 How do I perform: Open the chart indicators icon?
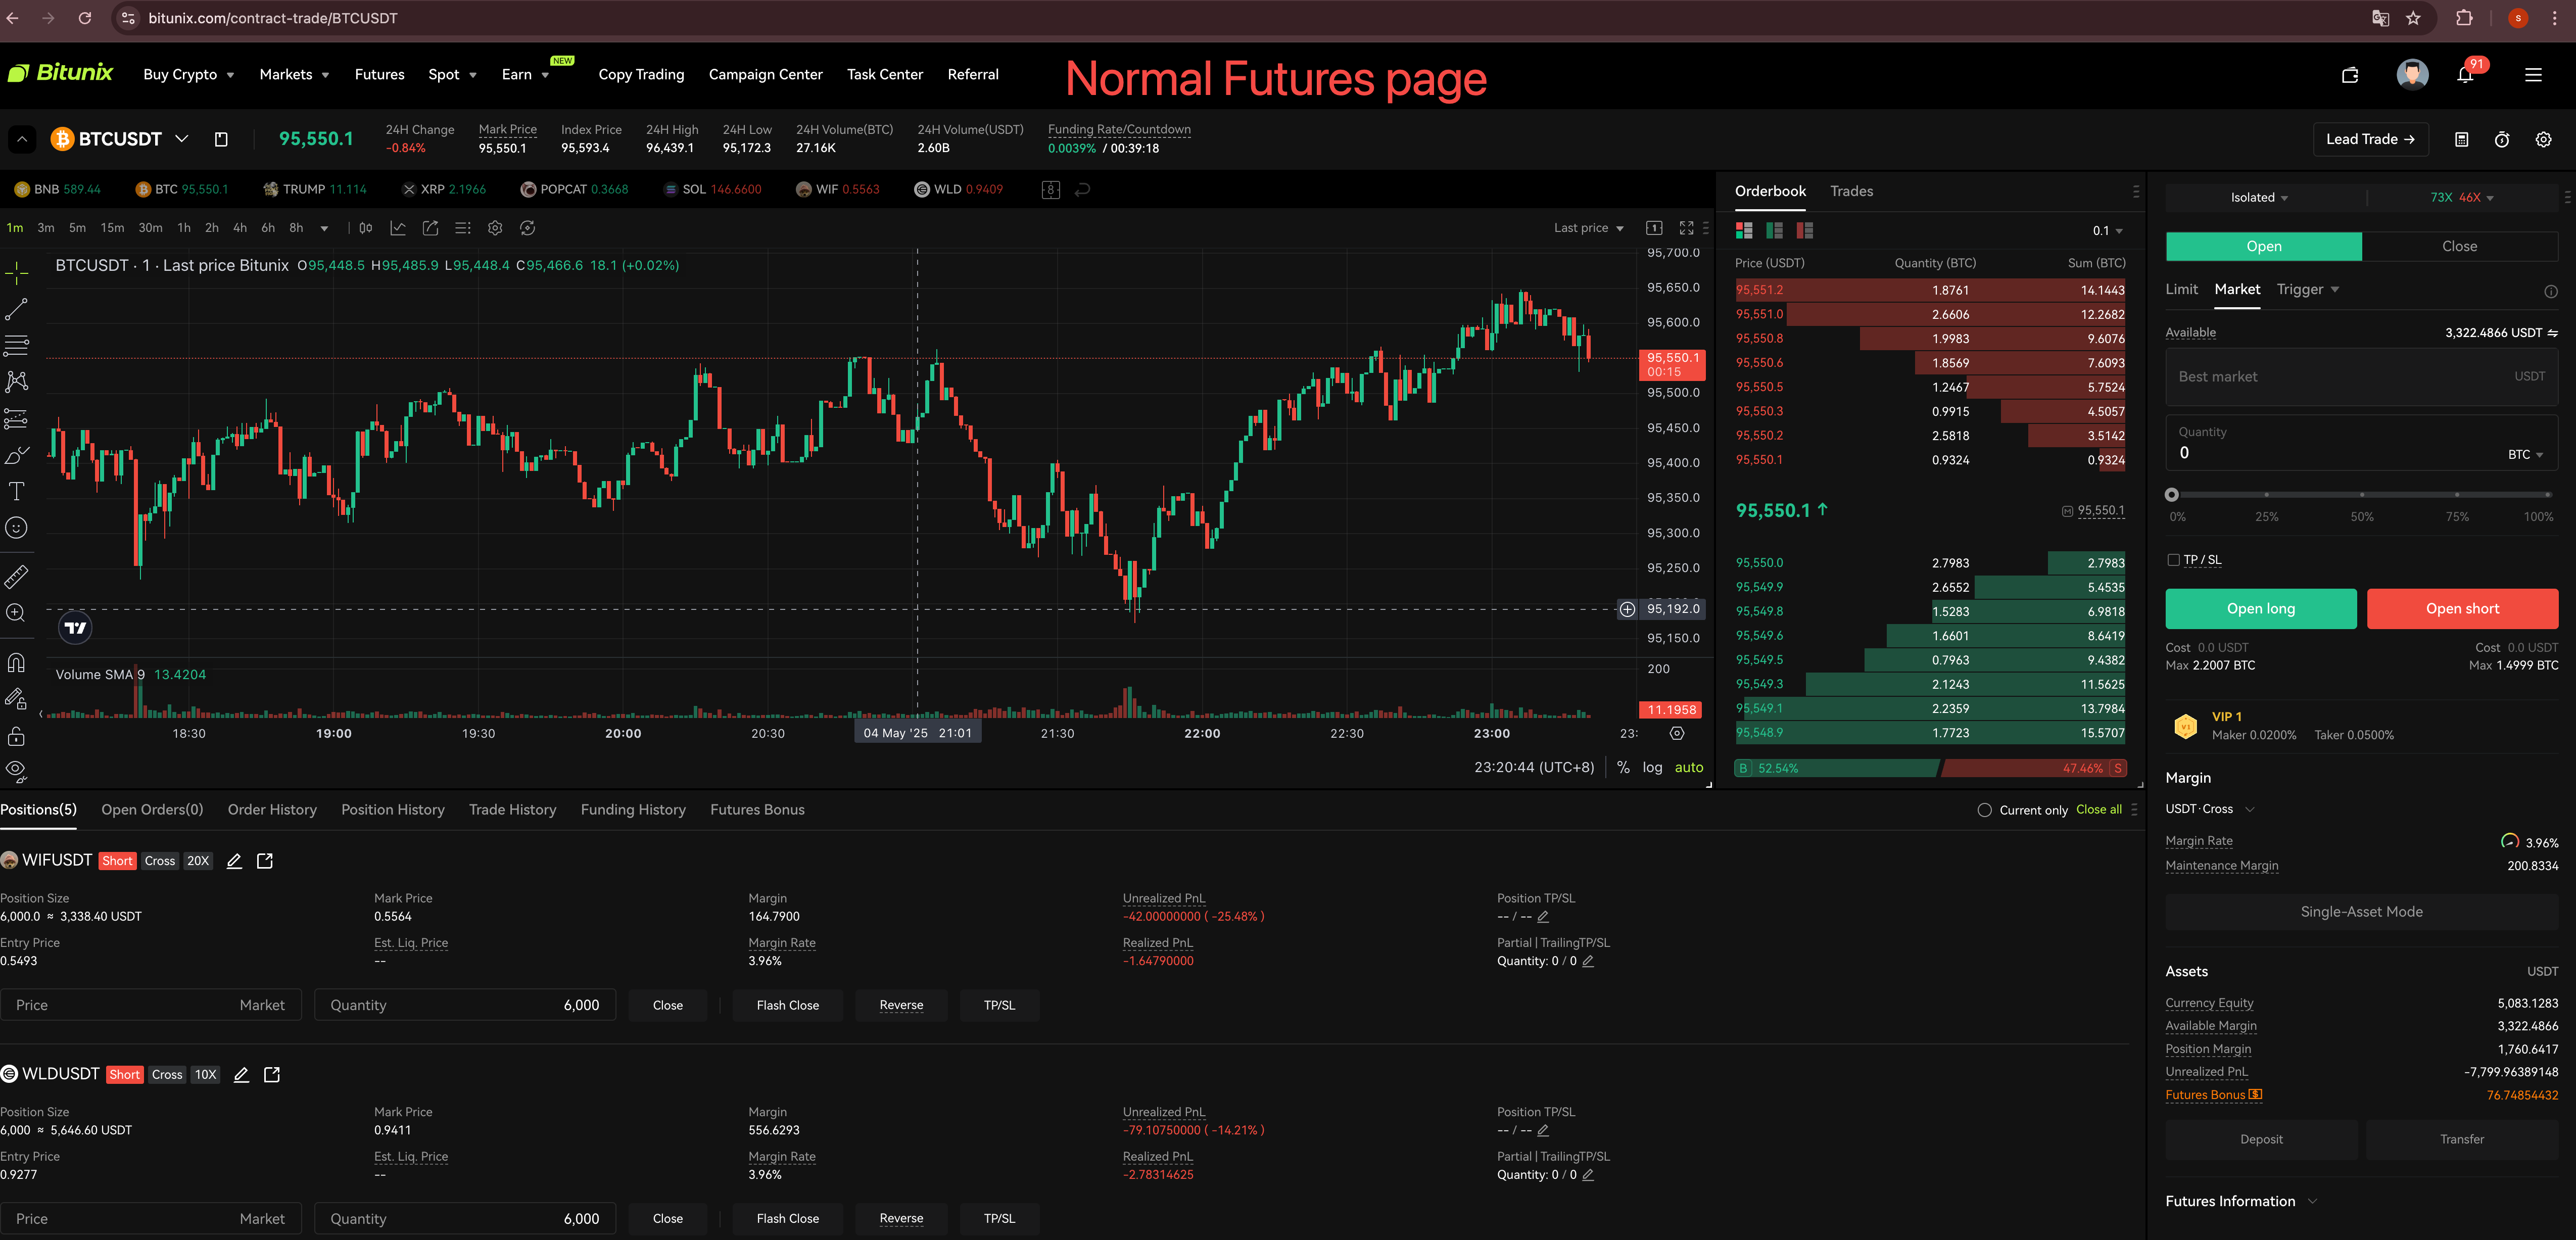click(x=398, y=228)
